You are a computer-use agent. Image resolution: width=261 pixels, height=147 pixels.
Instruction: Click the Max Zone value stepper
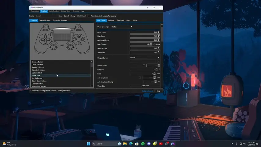tap(159, 36)
